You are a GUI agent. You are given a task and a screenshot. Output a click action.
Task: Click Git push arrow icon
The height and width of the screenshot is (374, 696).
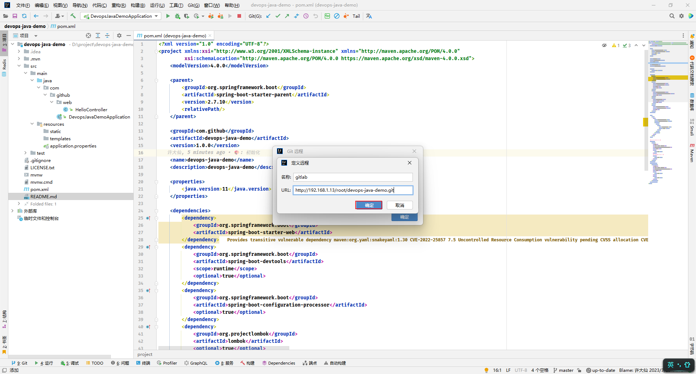tap(287, 16)
